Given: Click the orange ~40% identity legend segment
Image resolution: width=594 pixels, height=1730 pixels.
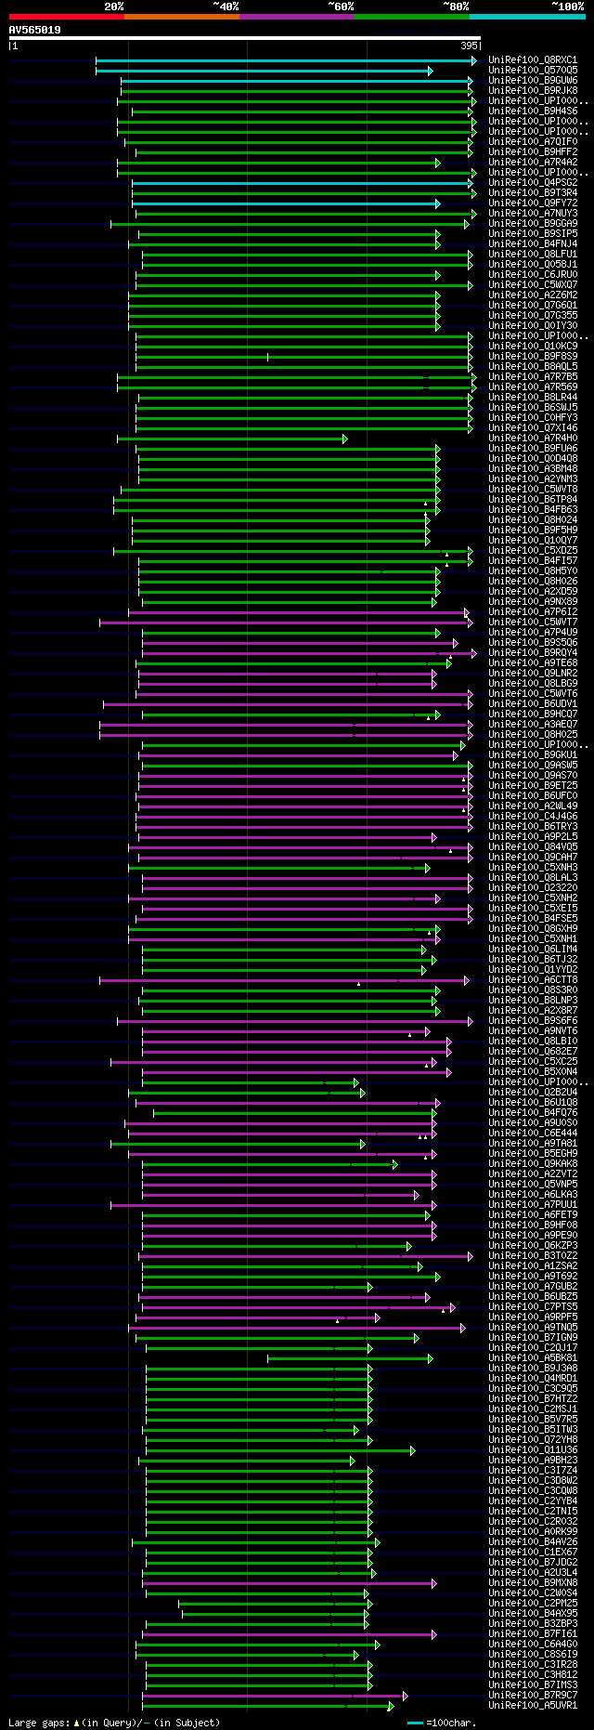Looking at the screenshot, I should (x=182, y=17).
